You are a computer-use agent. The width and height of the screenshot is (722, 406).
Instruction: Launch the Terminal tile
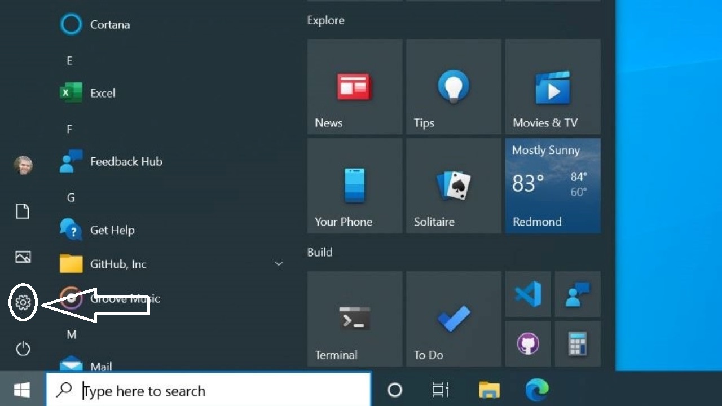coord(354,319)
